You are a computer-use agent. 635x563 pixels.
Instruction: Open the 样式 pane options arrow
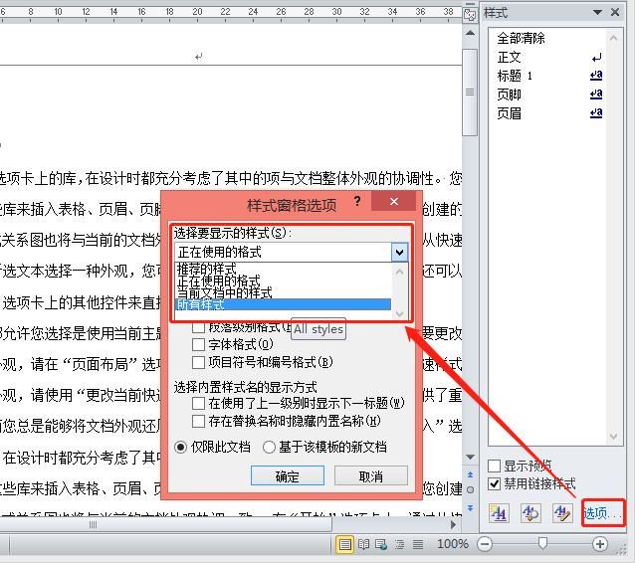(597, 12)
